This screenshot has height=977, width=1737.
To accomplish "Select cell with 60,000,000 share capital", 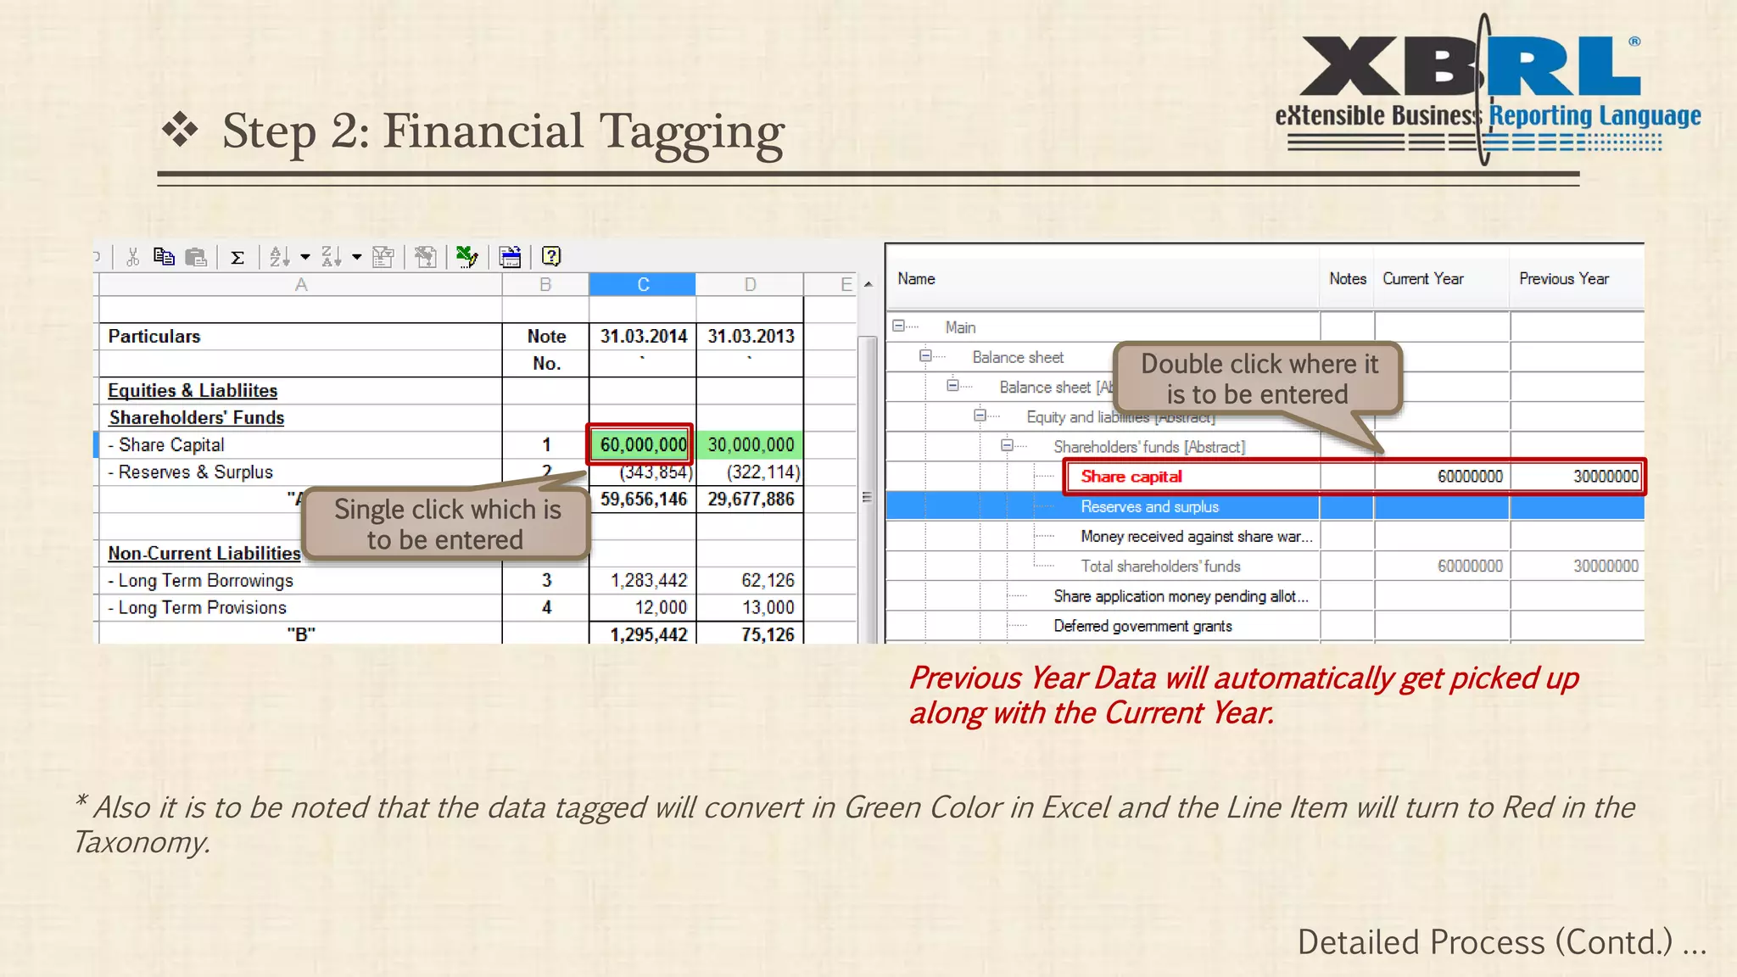I will tap(642, 444).
